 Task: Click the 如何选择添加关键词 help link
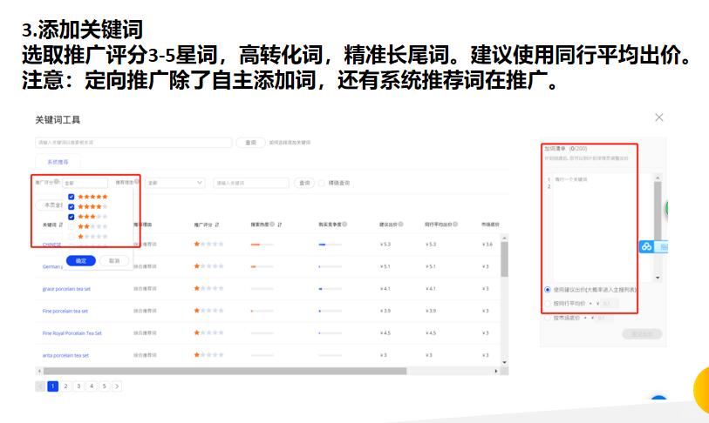pos(290,142)
